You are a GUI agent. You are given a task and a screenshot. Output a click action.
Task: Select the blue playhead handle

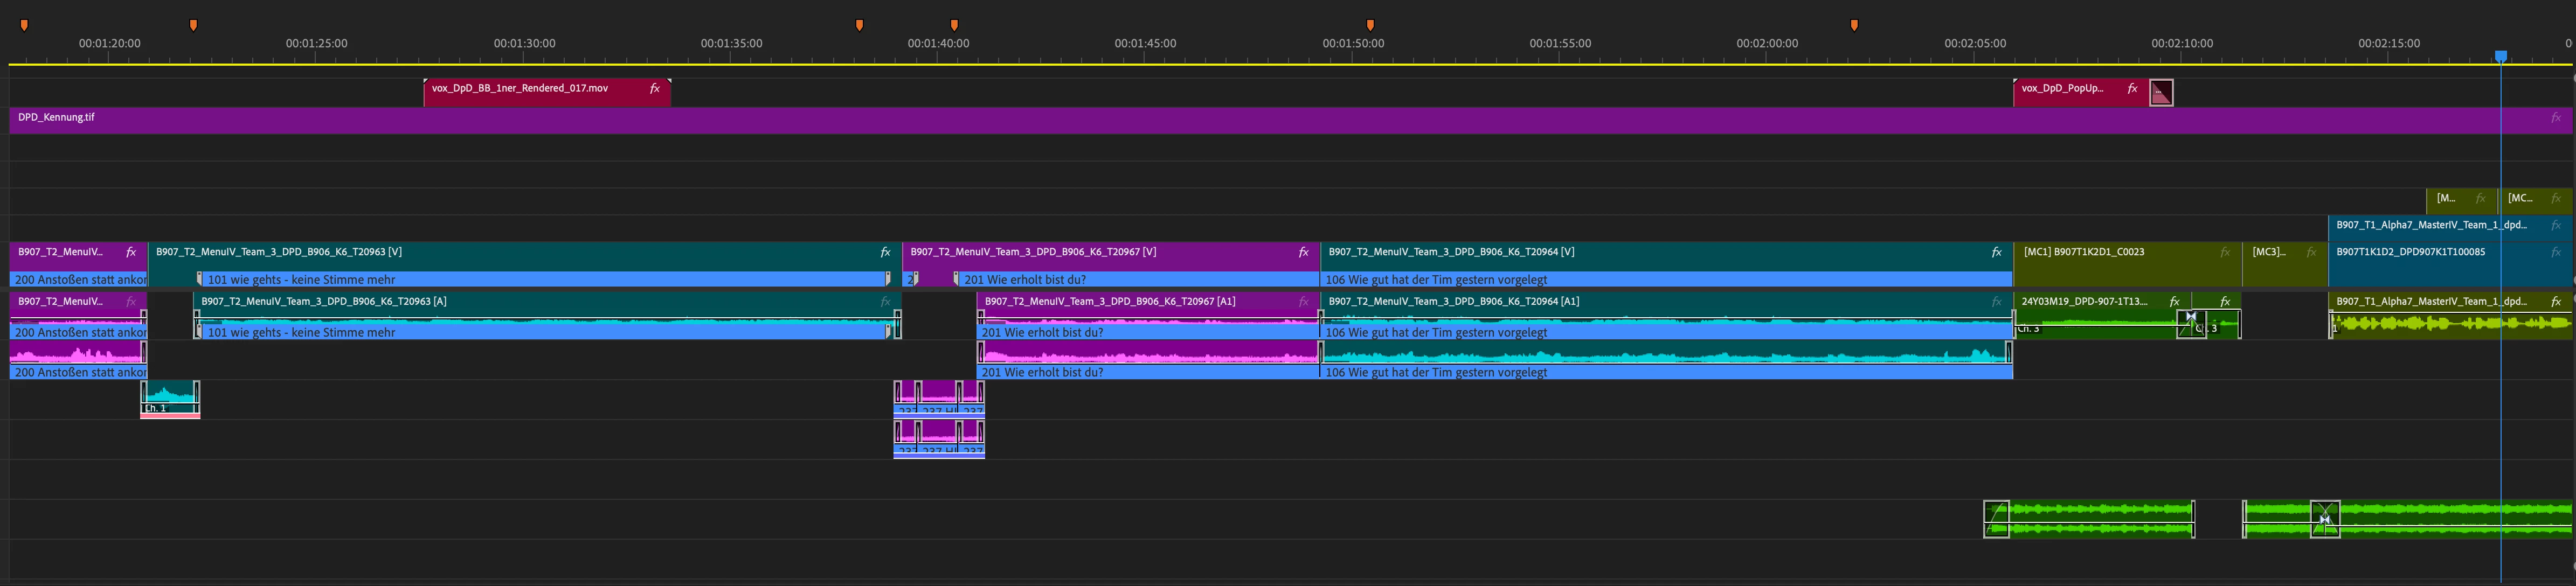2500,56
